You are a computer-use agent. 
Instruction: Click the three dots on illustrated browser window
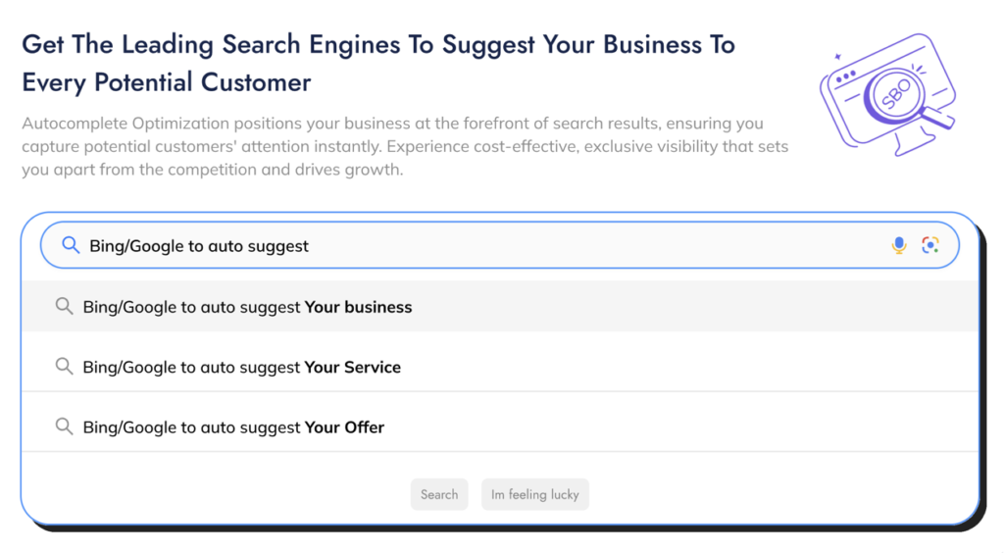coord(844,75)
